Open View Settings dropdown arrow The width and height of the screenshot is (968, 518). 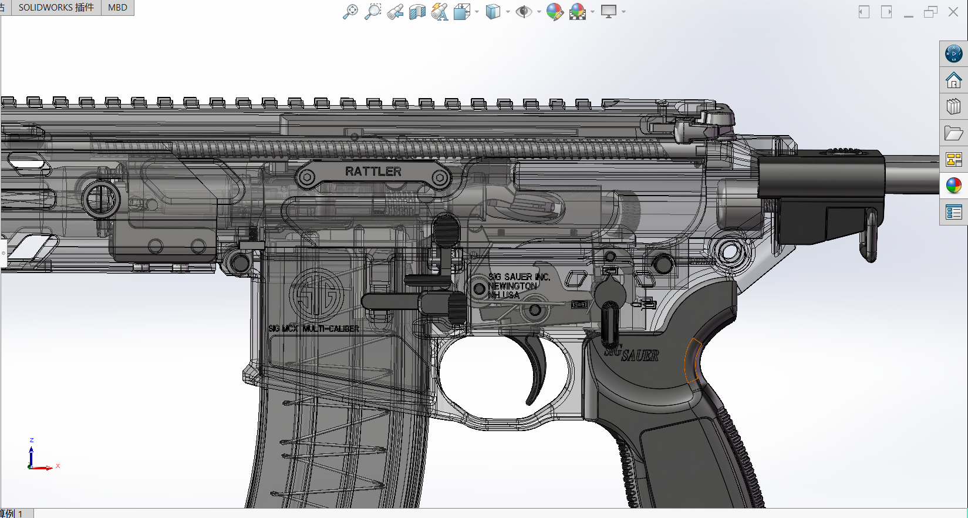click(x=623, y=12)
